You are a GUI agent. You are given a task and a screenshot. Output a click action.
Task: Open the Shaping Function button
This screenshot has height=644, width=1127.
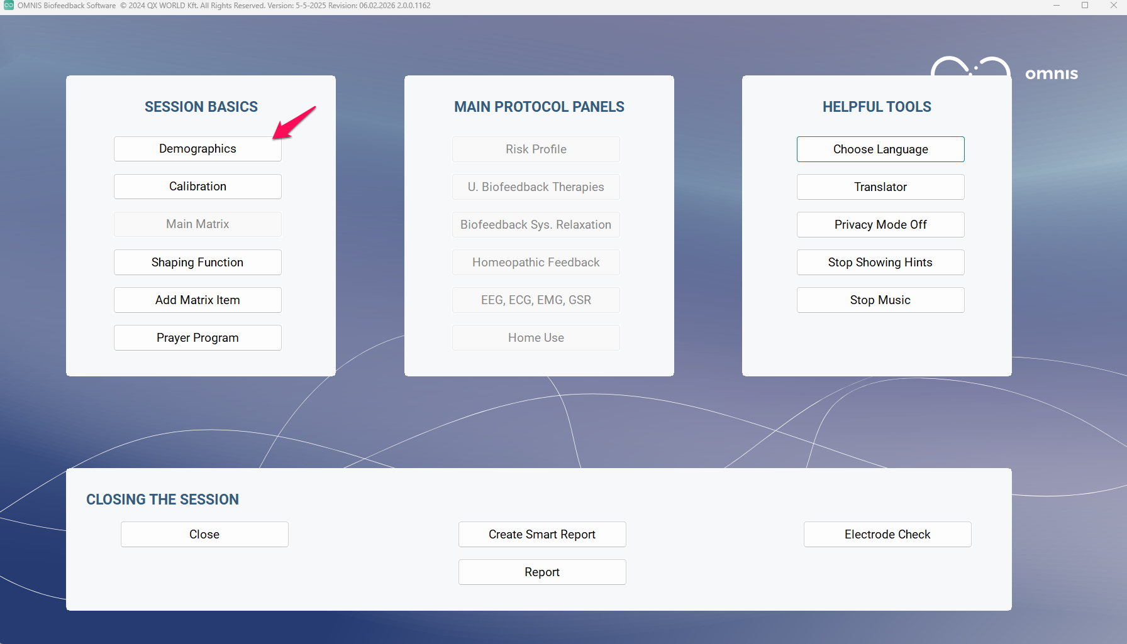point(197,262)
